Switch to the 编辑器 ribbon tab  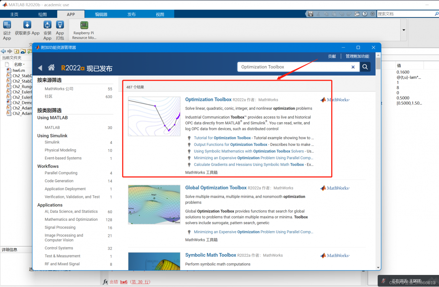pyautogui.click(x=101, y=14)
